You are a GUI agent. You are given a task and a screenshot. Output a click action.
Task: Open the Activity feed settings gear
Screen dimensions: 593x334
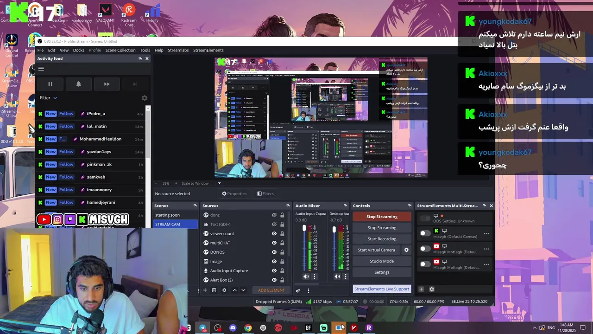145,98
